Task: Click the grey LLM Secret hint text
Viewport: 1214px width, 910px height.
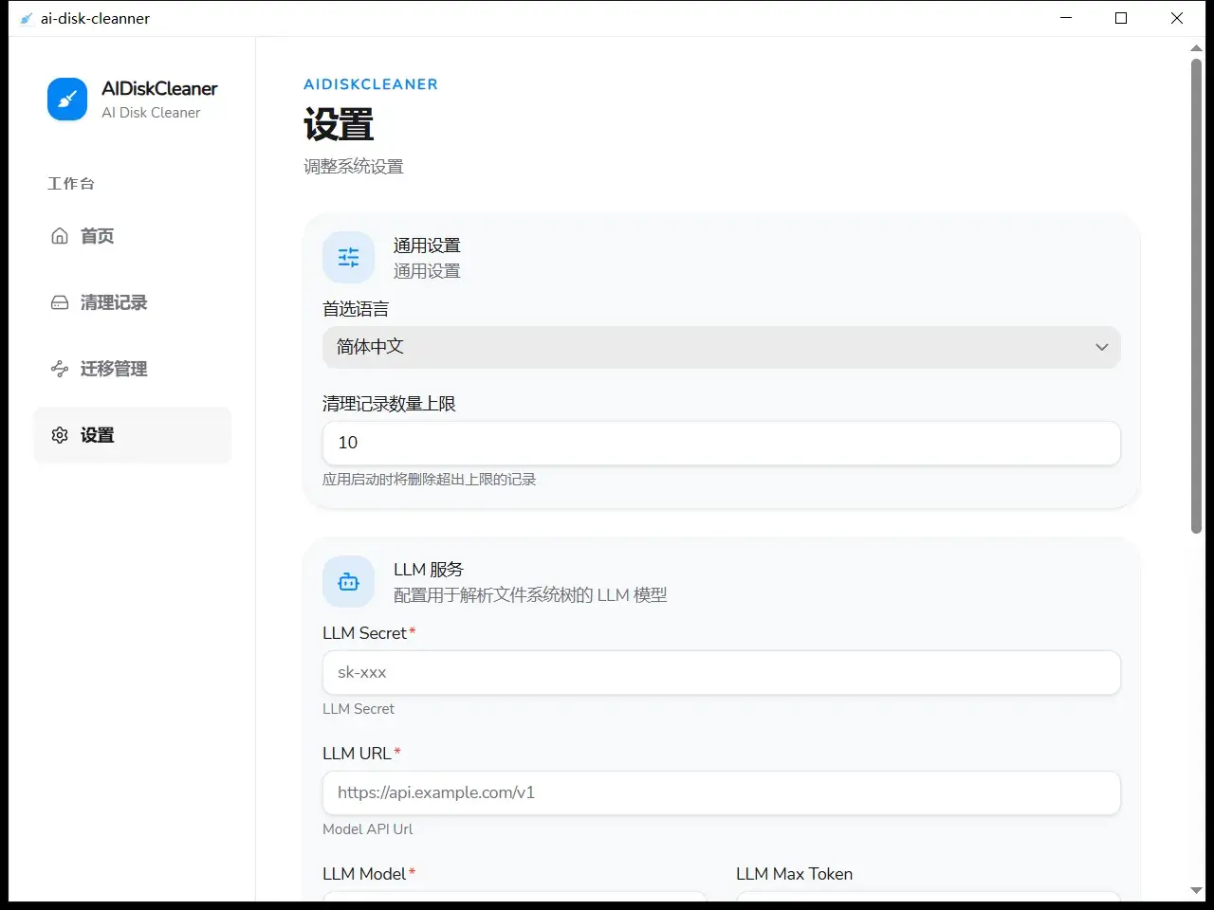Action: point(359,709)
